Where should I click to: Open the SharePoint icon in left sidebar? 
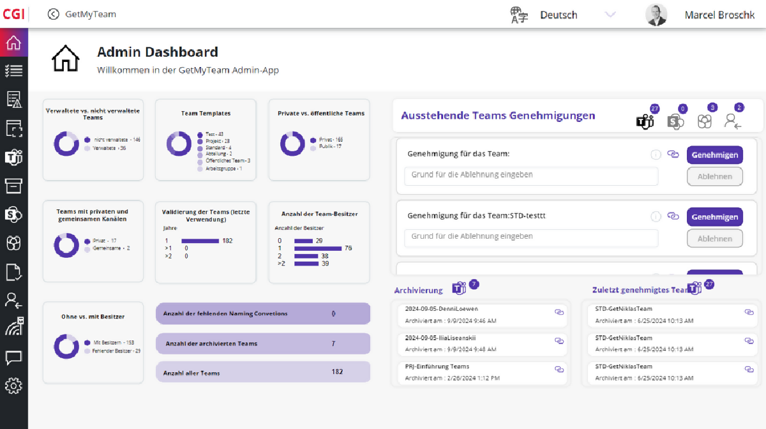coord(13,214)
